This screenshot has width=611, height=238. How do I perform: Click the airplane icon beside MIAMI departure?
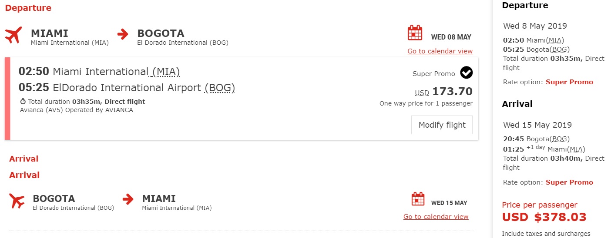[13, 35]
